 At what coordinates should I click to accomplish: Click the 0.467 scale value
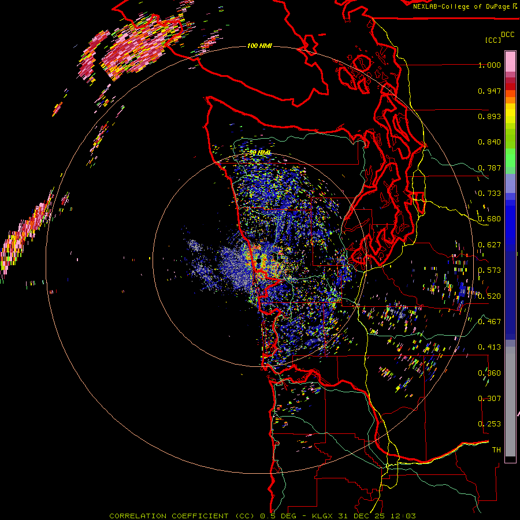click(489, 322)
